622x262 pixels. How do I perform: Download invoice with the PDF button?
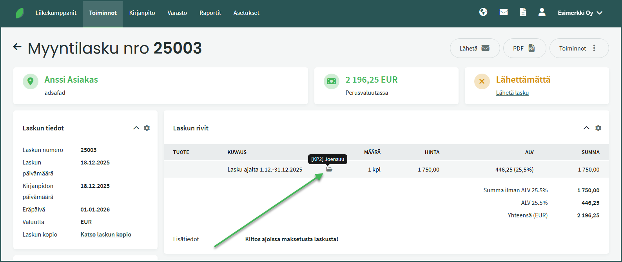pos(524,48)
